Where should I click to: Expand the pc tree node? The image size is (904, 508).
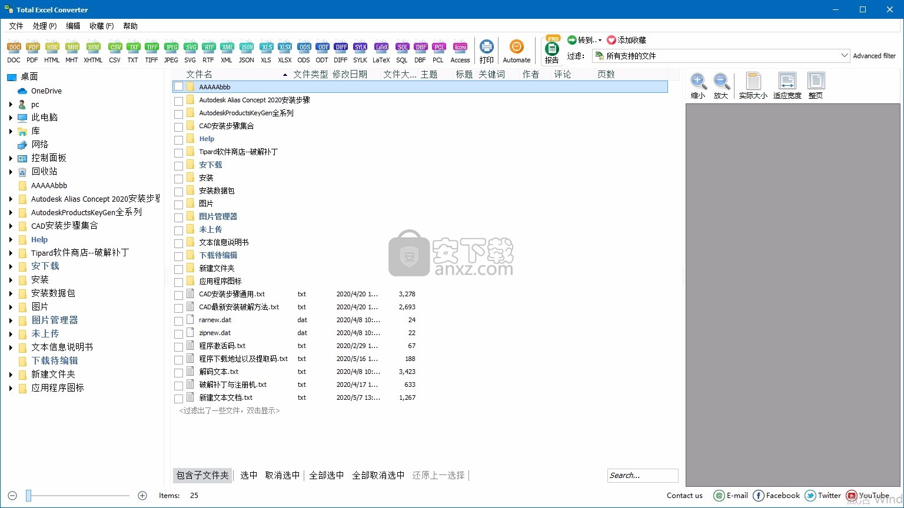tap(11, 104)
